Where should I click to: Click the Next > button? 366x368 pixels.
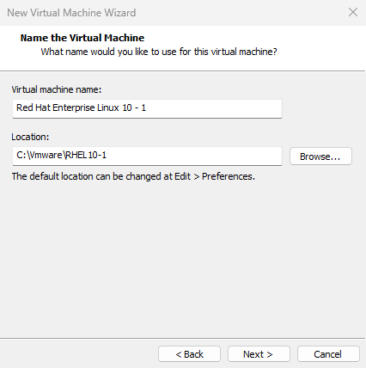(x=259, y=354)
